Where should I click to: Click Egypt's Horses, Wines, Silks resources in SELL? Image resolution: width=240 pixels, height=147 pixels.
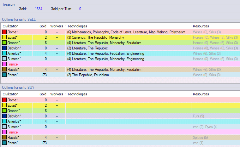[x=215, y=37]
